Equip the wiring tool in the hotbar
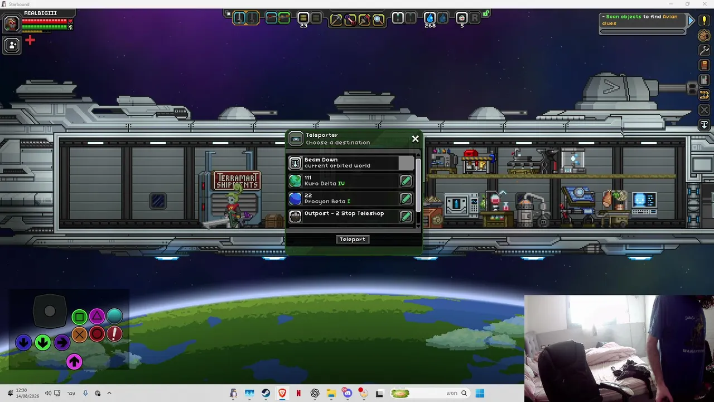The width and height of the screenshot is (714, 402). pos(350,20)
